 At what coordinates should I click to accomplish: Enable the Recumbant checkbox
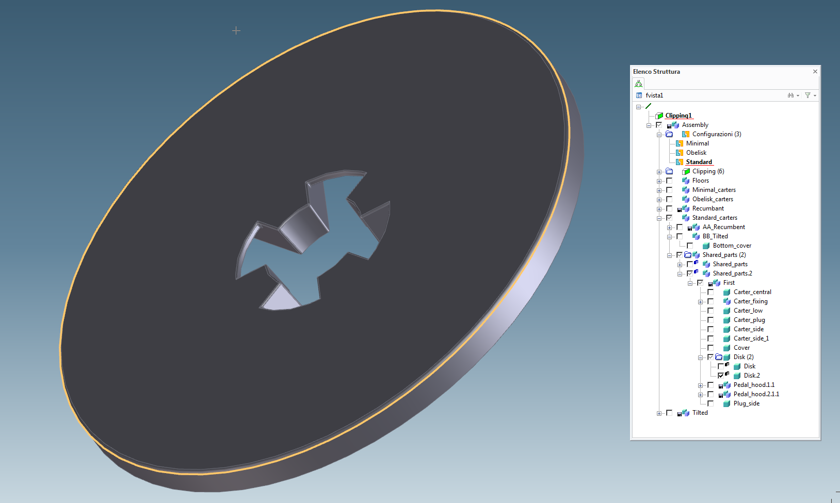pyautogui.click(x=669, y=208)
